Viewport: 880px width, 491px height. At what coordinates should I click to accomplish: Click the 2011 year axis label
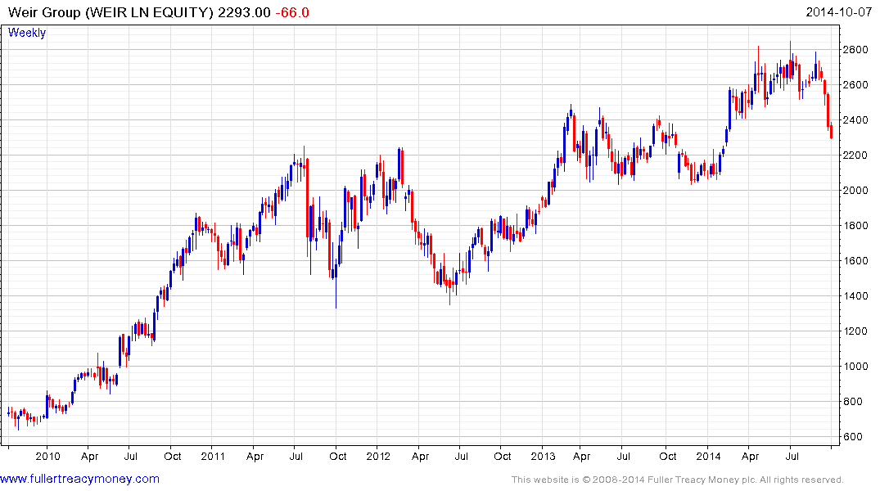pos(213,456)
